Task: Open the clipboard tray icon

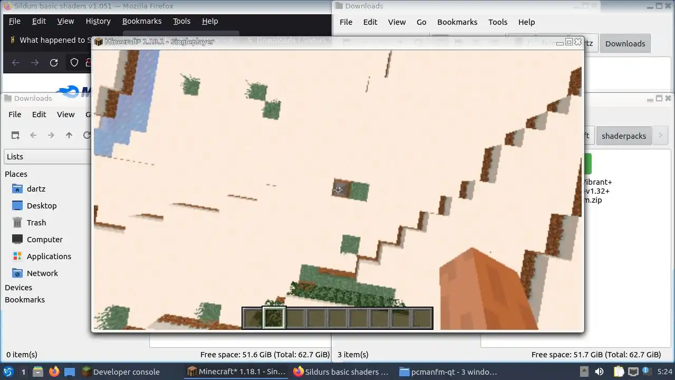Action: coord(619,372)
